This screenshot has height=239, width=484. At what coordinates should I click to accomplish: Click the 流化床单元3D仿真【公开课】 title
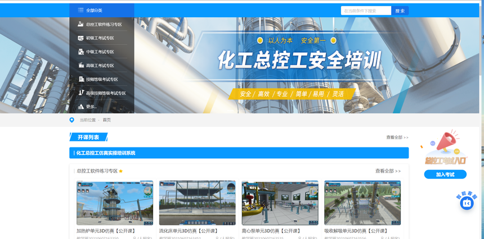[x=189, y=231]
